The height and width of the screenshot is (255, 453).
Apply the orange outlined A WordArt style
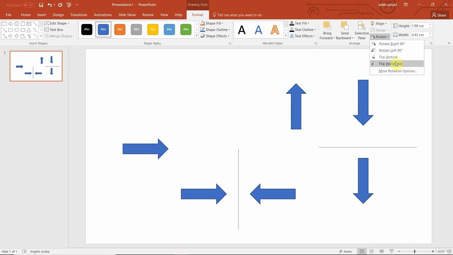pyautogui.click(x=275, y=30)
